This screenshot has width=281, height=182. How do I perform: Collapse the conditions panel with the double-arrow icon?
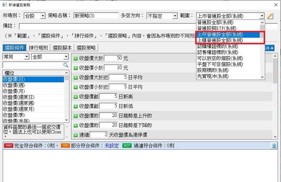pos(274,145)
